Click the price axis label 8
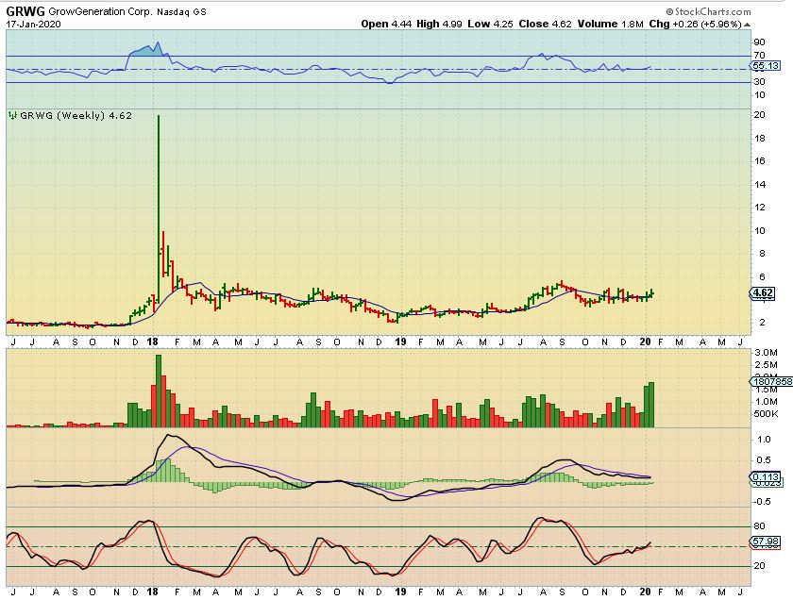 762,254
